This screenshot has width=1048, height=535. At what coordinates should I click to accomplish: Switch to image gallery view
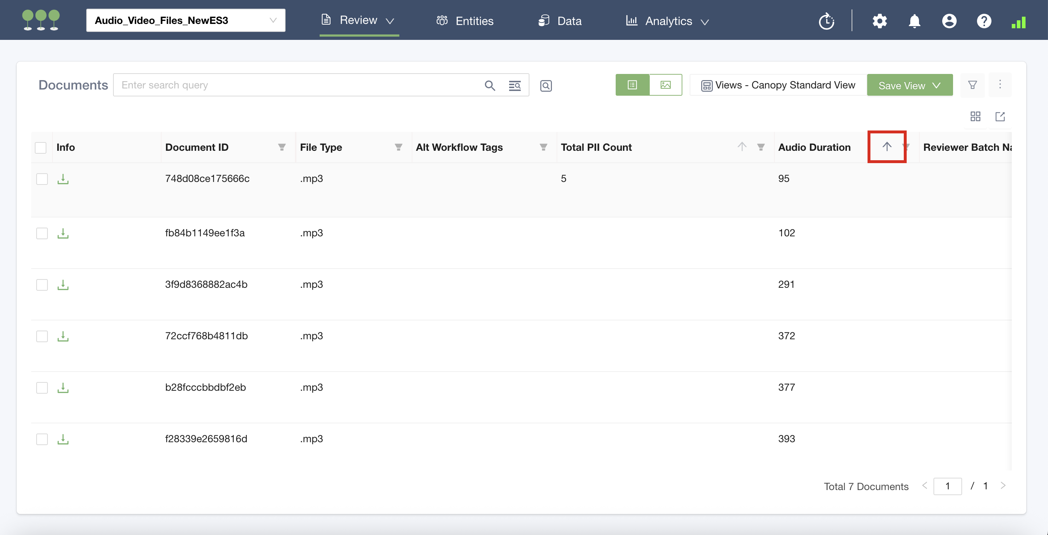[665, 85]
